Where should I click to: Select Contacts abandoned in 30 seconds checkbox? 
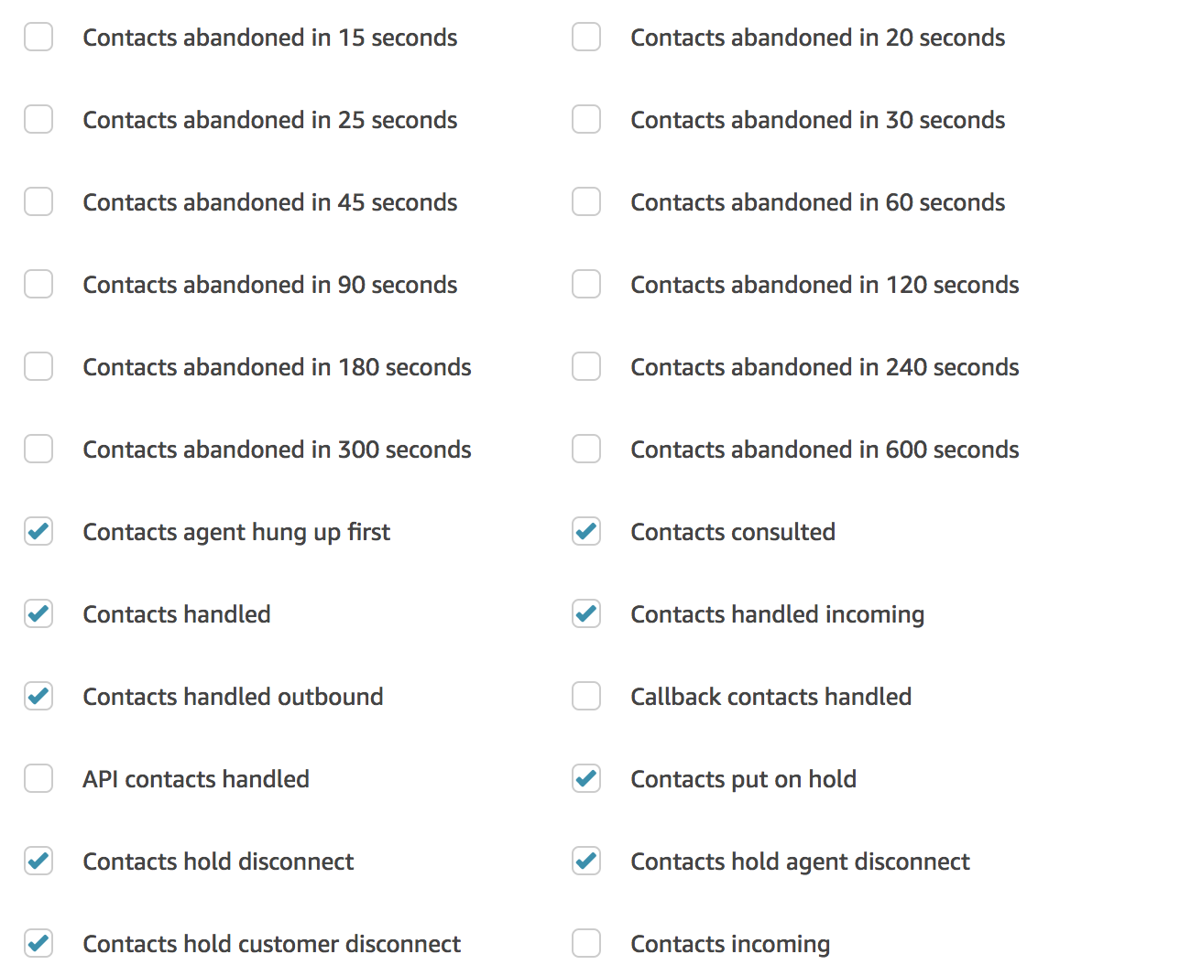586,120
